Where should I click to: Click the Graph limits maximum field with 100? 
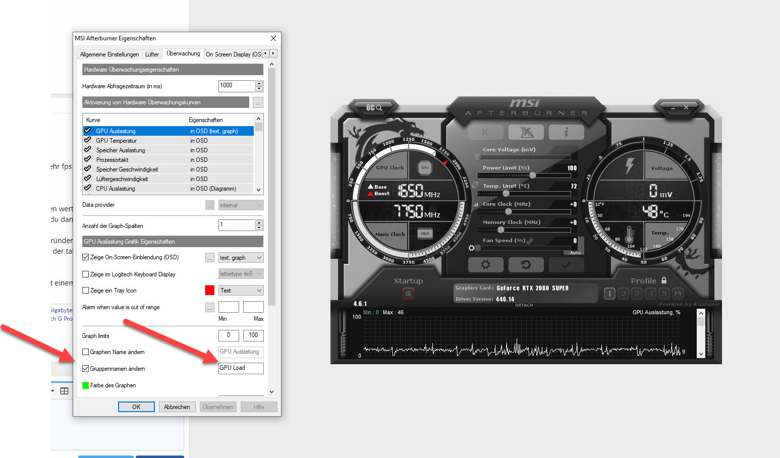tap(253, 335)
